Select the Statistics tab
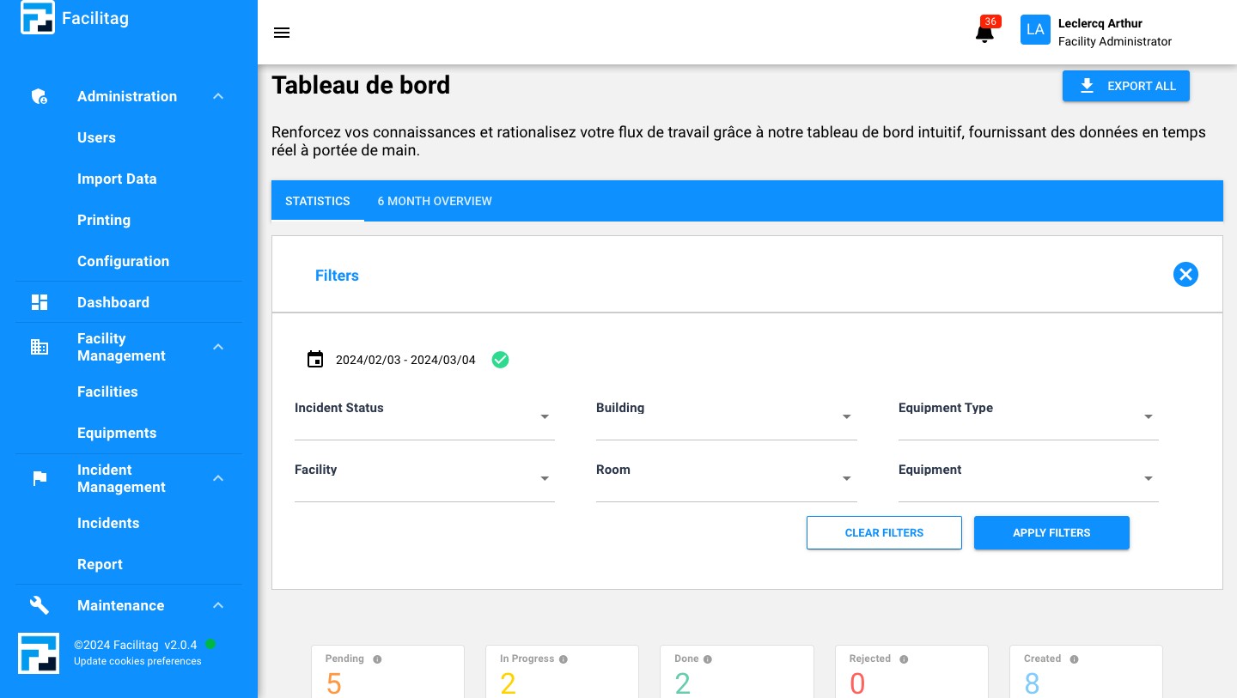 pos(318,201)
